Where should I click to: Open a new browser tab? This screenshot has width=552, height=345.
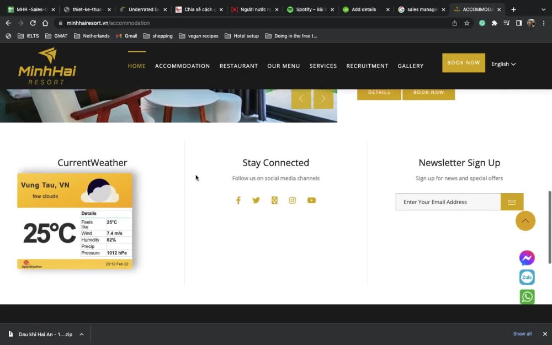[513, 9]
